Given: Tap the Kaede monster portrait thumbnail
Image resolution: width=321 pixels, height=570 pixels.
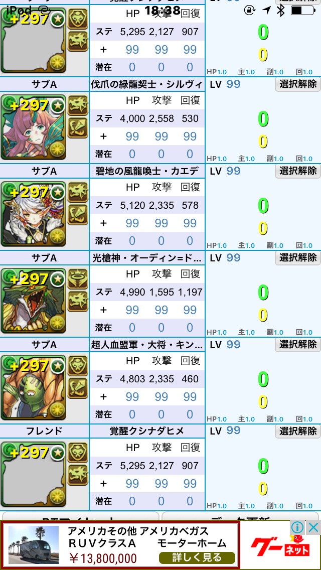Looking at the screenshot, I should point(34,214).
